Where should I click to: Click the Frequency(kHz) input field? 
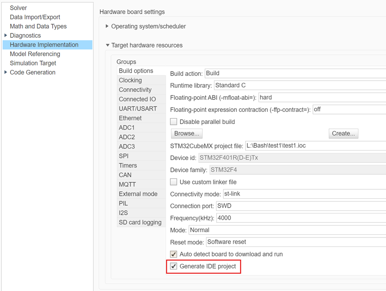tap(300, 218)
